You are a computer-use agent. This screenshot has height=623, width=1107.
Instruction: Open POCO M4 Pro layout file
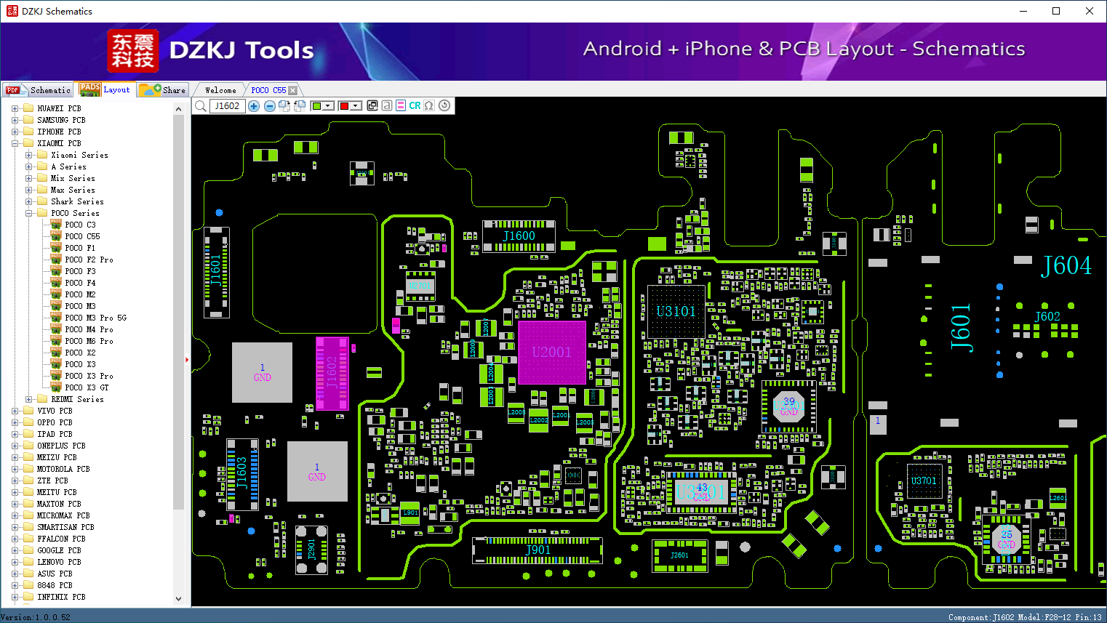82,329
